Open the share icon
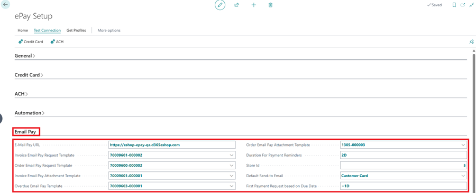The width and height of the screenshot is (476, 193). (x=237, y=5)
